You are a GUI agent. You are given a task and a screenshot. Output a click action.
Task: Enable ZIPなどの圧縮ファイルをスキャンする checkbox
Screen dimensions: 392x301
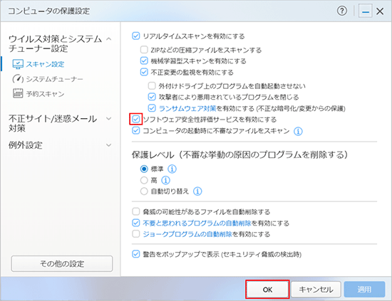[x=144, y=50]
